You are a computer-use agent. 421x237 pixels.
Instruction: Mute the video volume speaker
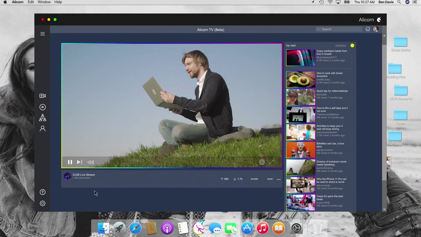pos(90,162)
